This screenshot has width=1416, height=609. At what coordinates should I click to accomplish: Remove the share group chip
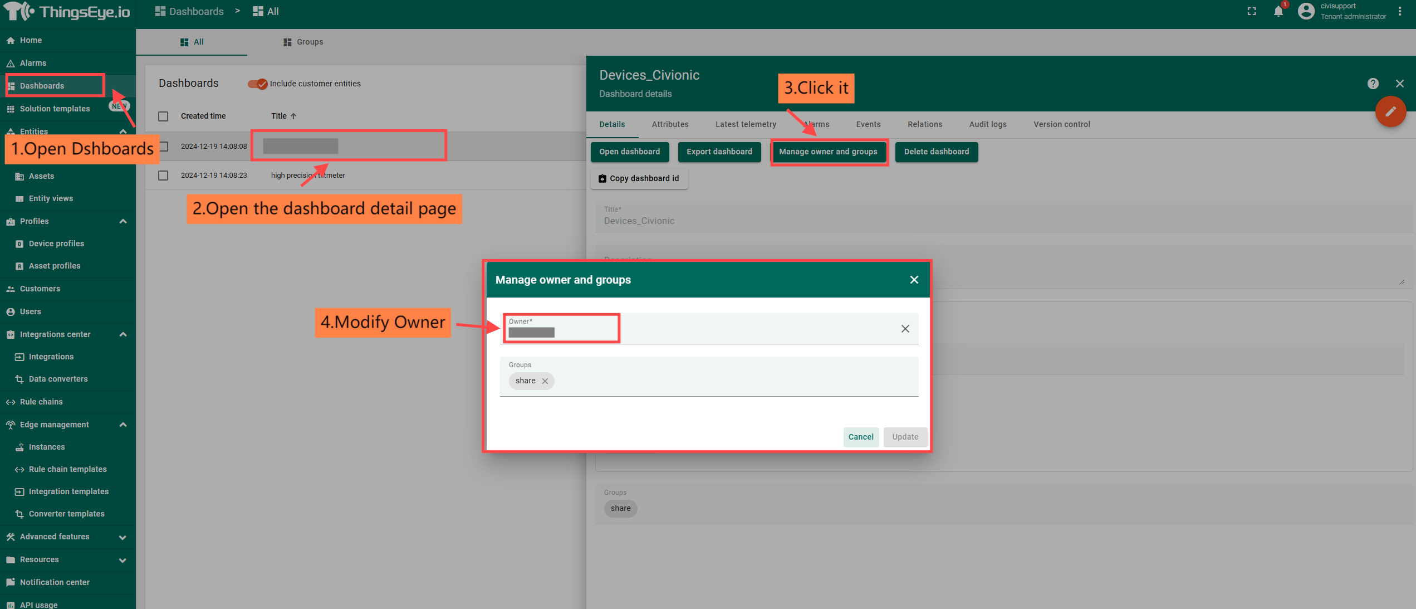coord(545,381)
